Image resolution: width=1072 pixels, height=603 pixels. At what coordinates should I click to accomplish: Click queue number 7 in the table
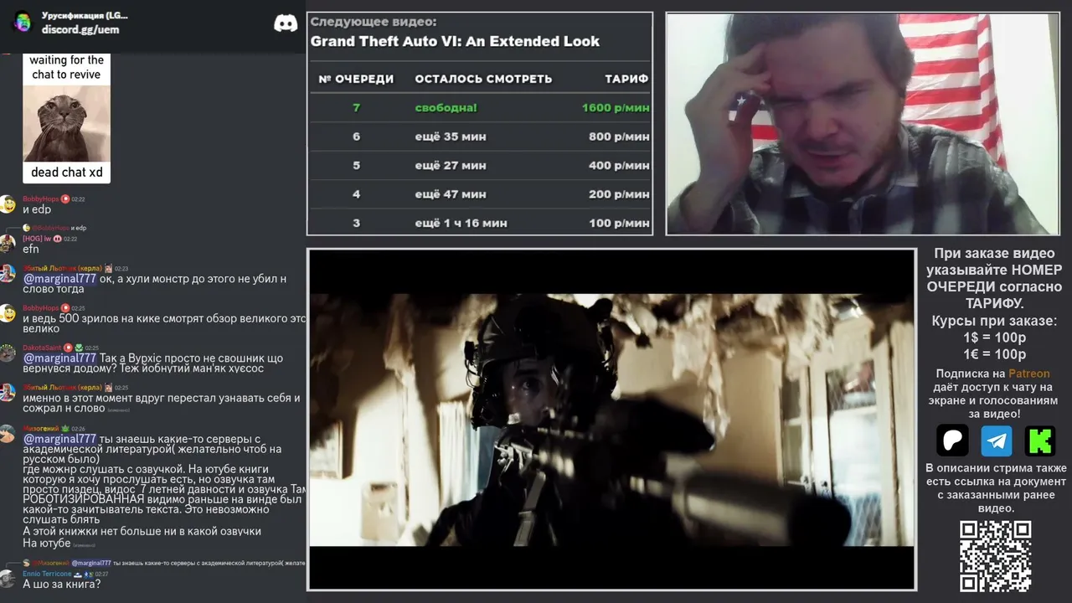[356, 107]
